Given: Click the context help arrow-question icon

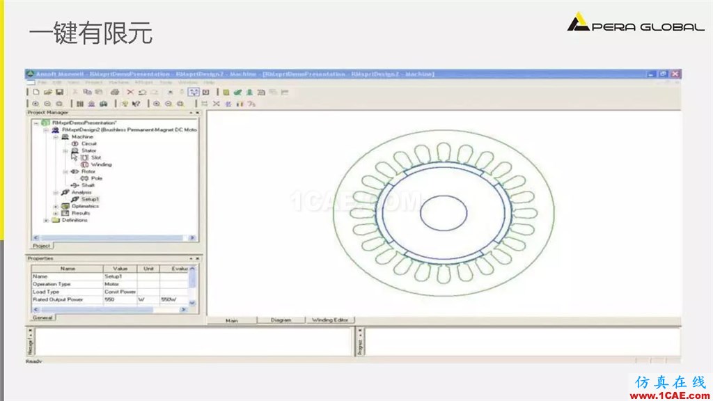Looking at the screenshot, I should (x=136, y=104).
